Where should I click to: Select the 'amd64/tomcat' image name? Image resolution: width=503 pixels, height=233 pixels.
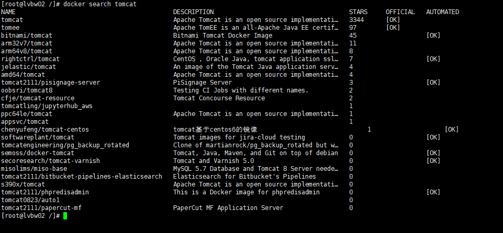point(23,75)
